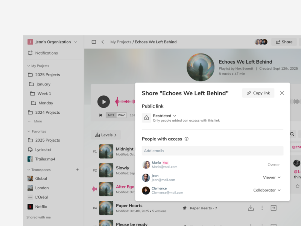This screenshot has width=301, height=226.
Task: Go back using the left arrow
Action: click(103, 42)
